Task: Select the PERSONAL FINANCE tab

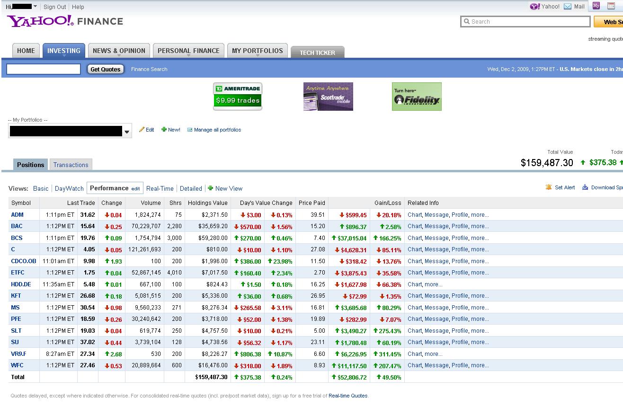Action: click(x=188, y=50)
